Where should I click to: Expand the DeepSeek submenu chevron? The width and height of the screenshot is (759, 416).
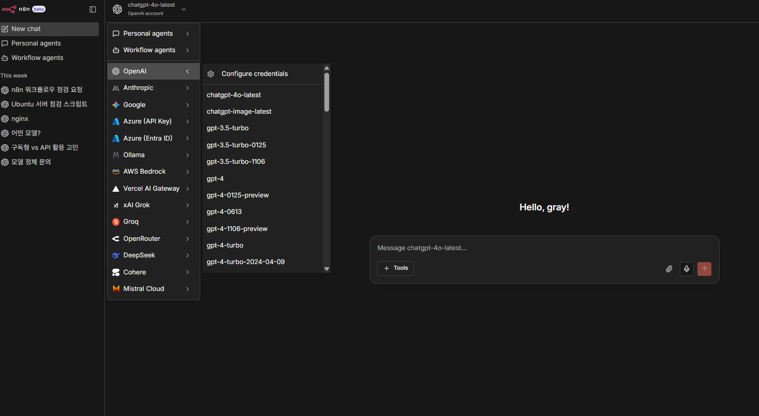click(x=187, y=255)
